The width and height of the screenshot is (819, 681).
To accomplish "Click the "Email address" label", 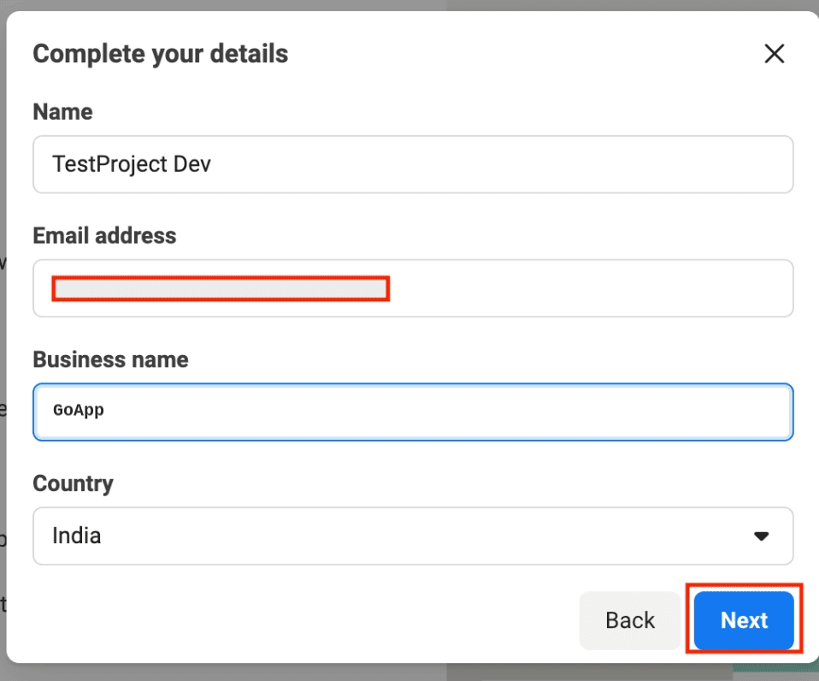I will [104, 236].
